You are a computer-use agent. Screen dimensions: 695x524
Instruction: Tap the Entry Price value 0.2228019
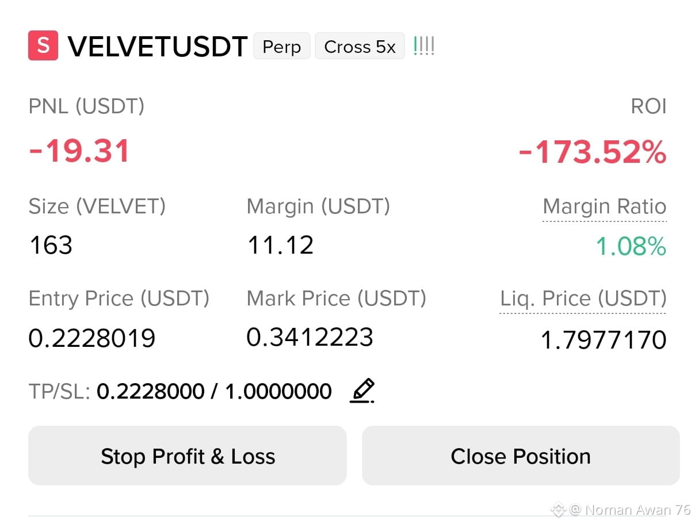tap(92, 338)
